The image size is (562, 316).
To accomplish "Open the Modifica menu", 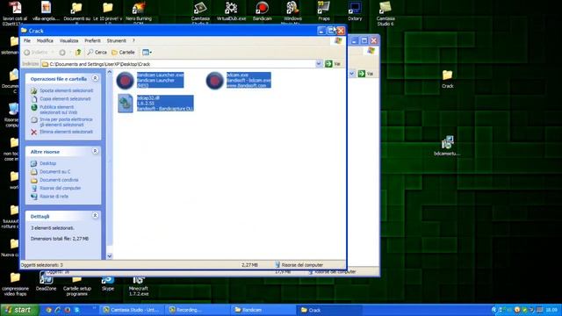I will [45, 40].
